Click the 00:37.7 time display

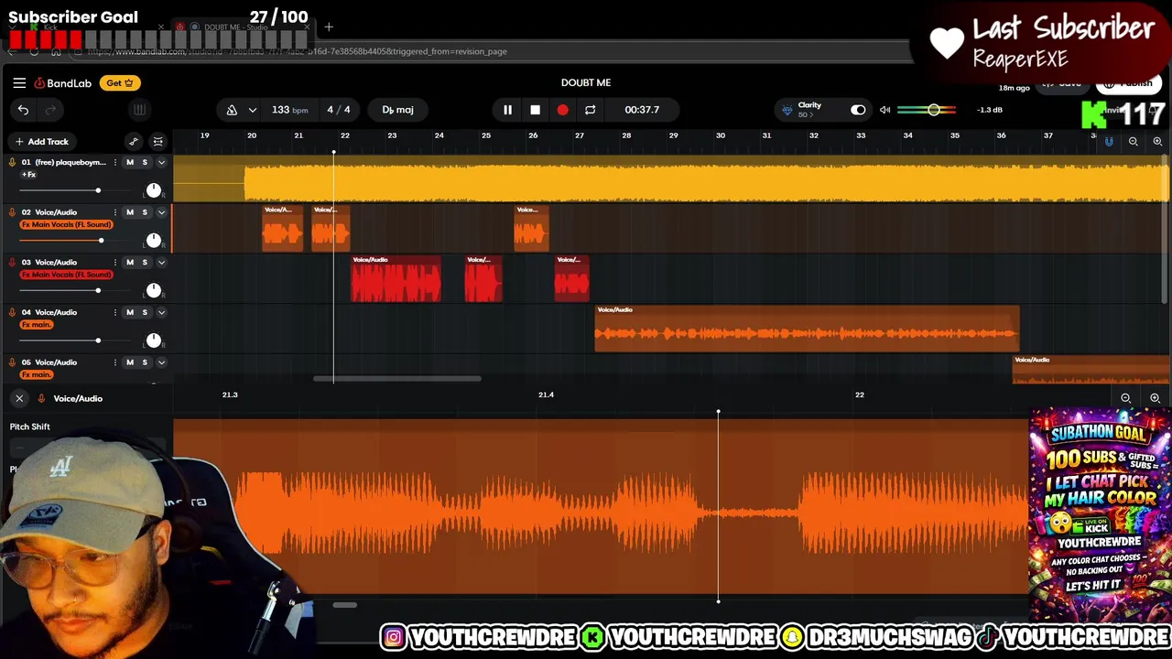click(x=642, y=110)
